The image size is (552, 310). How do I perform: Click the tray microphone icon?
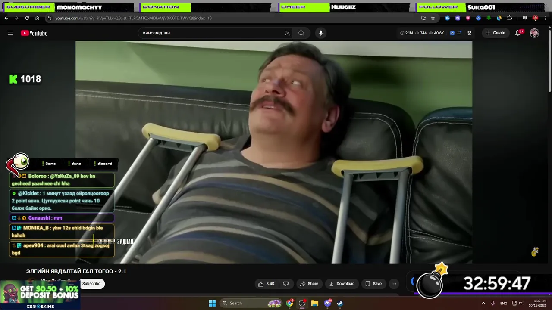pos(493,303)
